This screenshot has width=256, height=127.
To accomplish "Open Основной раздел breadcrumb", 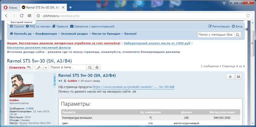I will 74,34.
